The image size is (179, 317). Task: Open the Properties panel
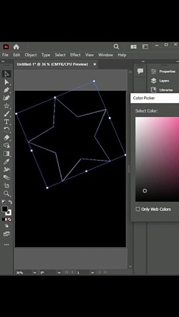(x=164, y=71)
